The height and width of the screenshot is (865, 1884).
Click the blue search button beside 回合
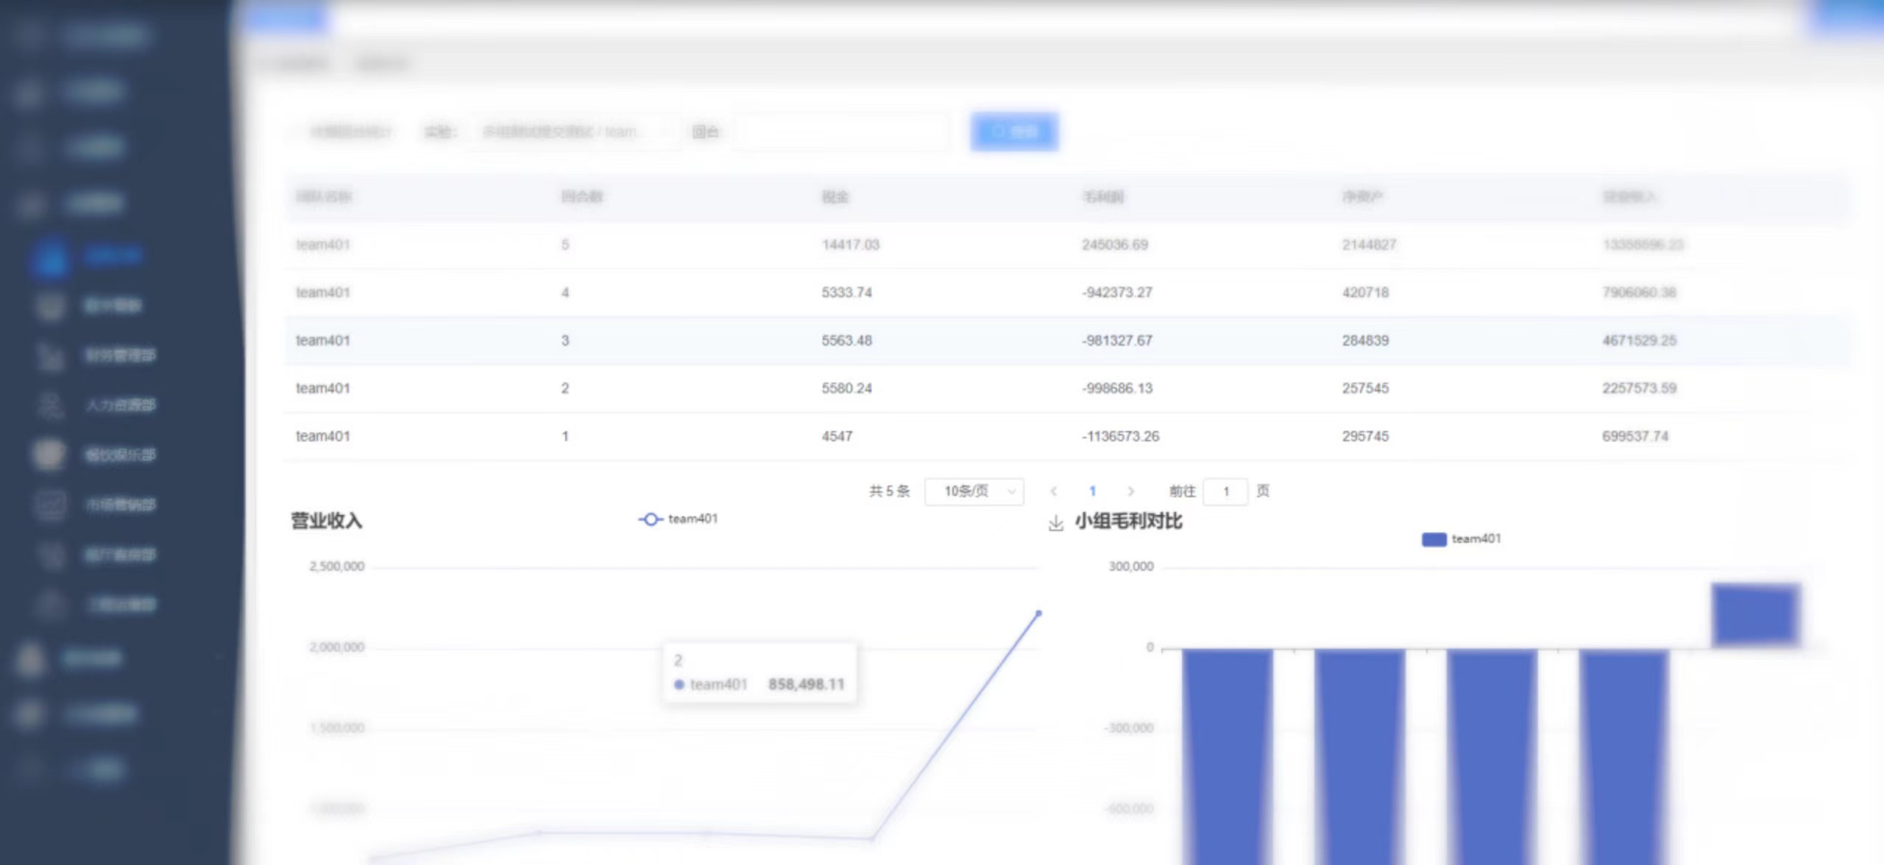point(1013,132)
